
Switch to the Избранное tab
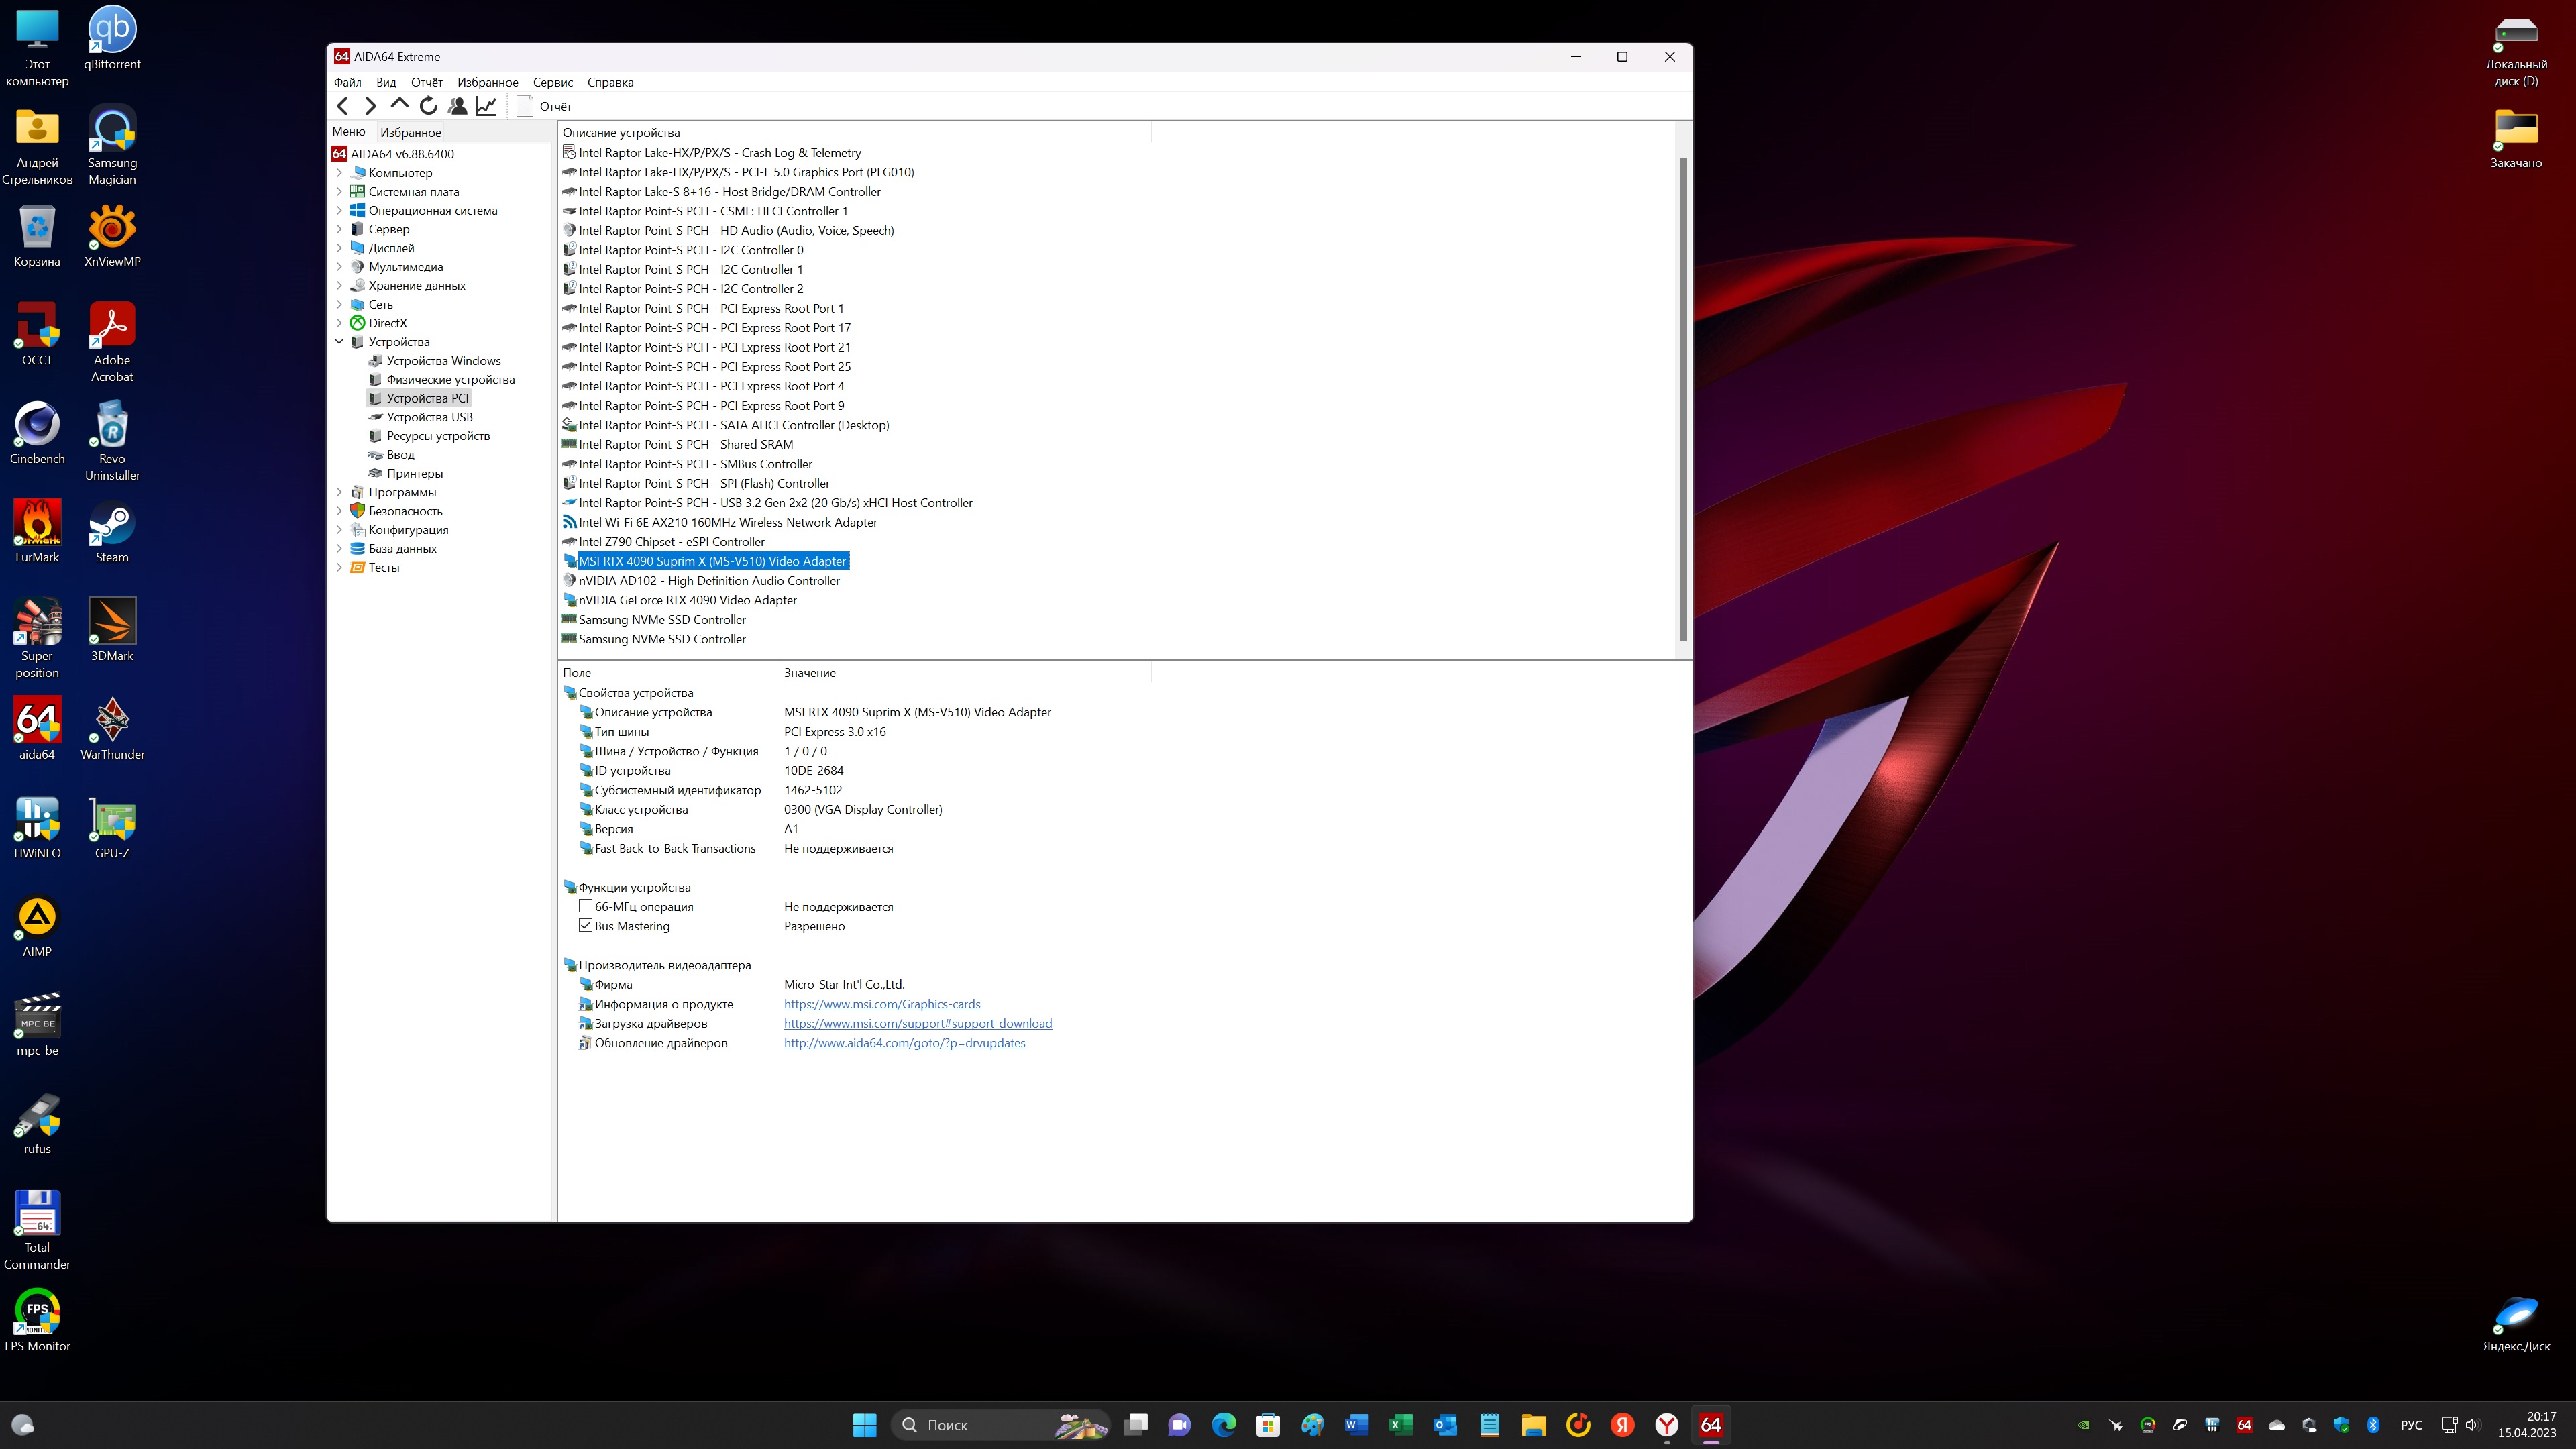(x=410, y=132)
